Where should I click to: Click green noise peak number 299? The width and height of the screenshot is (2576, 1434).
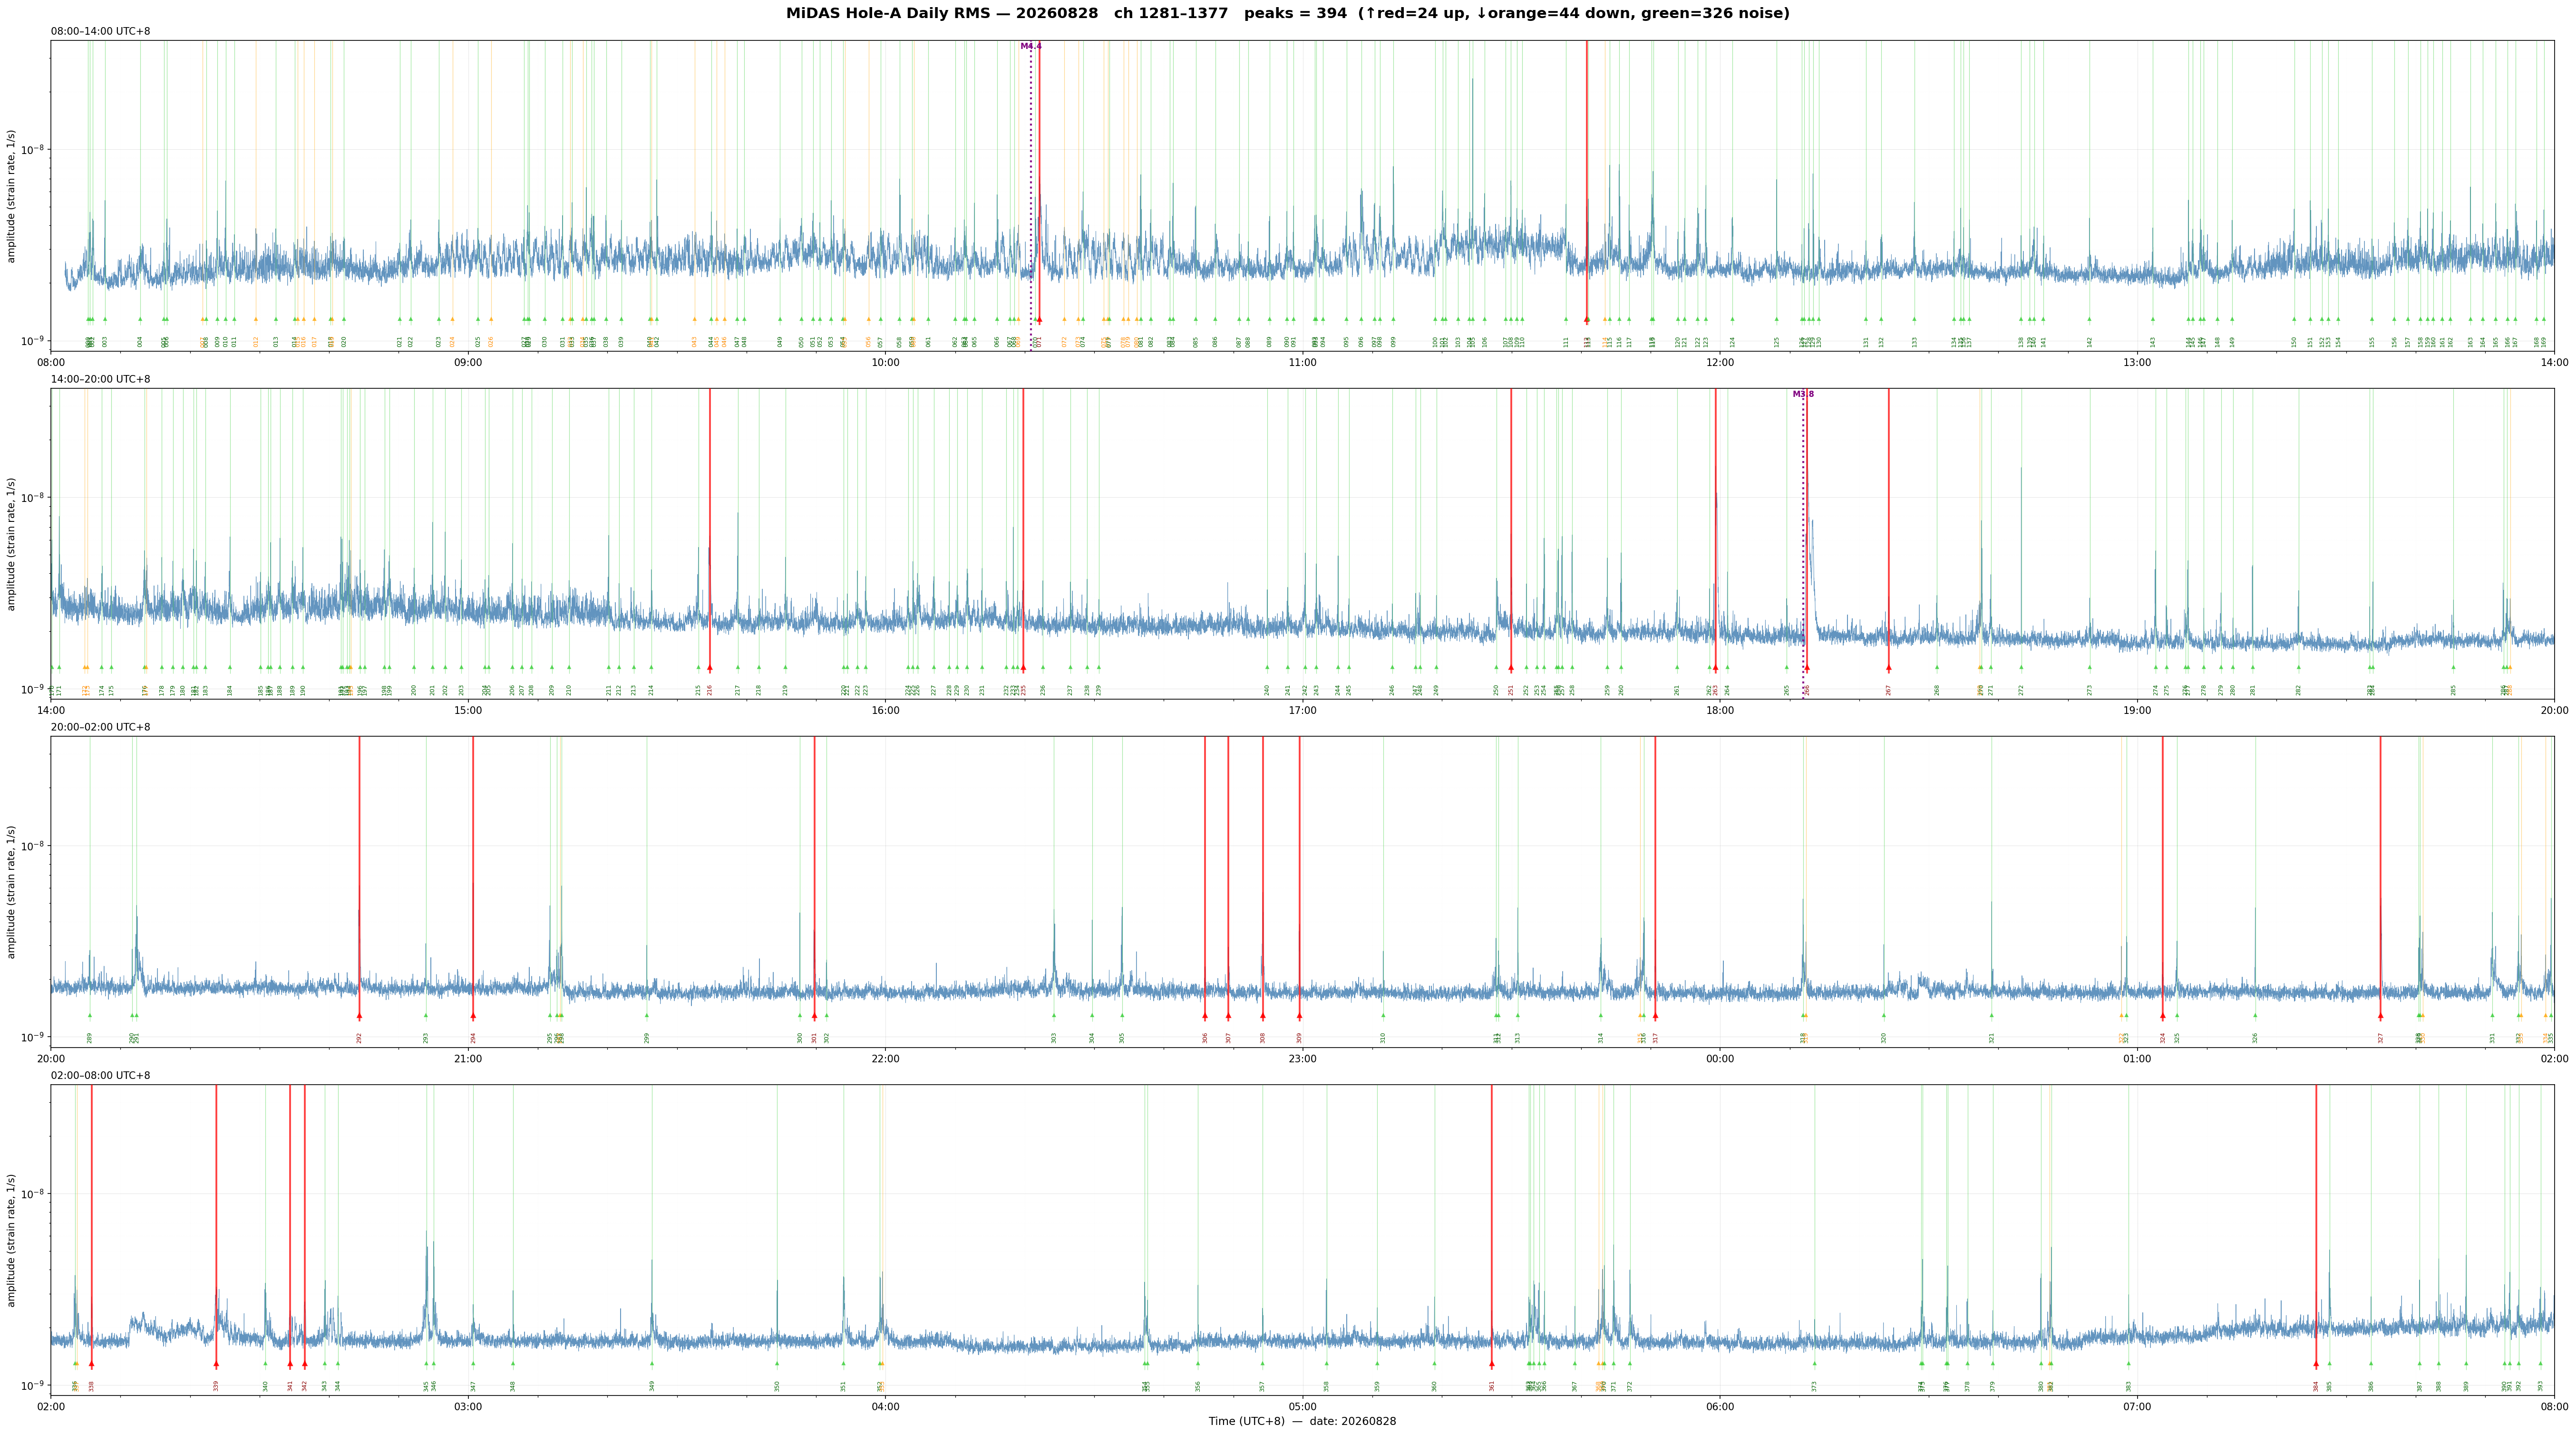point(647,1038)
